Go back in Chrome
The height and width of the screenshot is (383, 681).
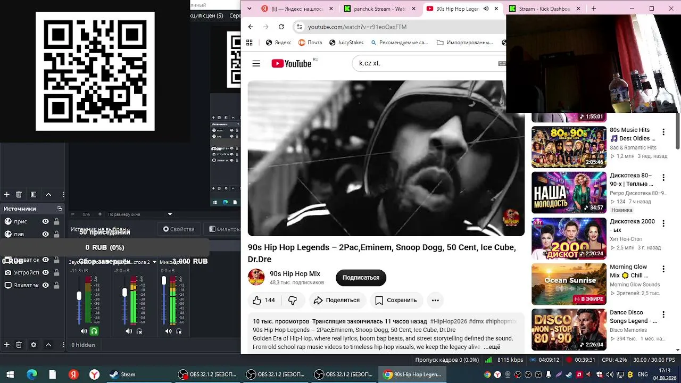pos(251,27)
